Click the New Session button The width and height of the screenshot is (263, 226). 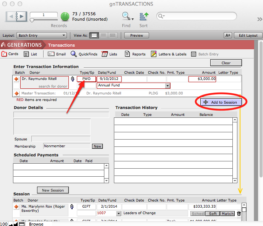click(53, 190)
